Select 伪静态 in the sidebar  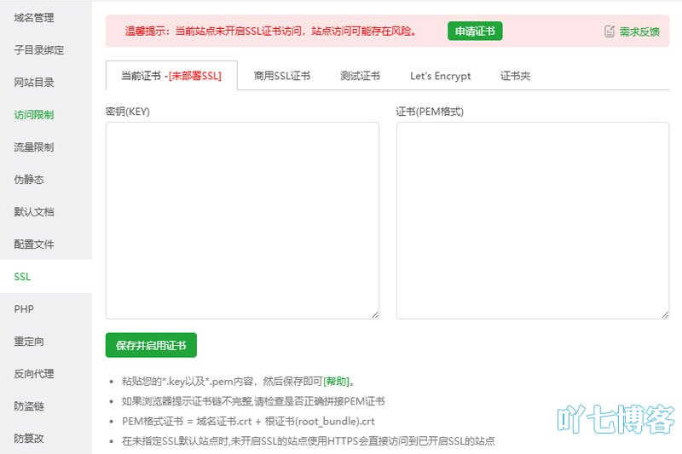(x=29, y=180)
